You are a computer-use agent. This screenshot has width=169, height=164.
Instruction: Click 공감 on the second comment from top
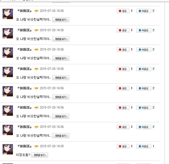tap(123, 30)
